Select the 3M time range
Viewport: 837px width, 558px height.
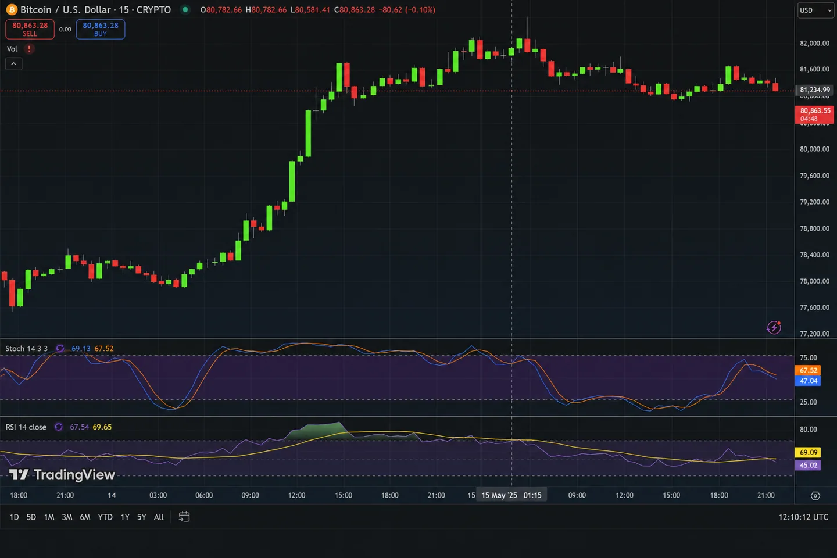67,517
